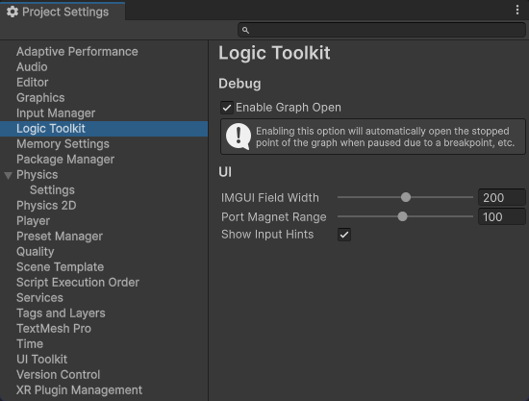Screen dimensions: 529x401
Task: Click the Port Magnet Range slider handle
Action: click(x=402, y=216)
